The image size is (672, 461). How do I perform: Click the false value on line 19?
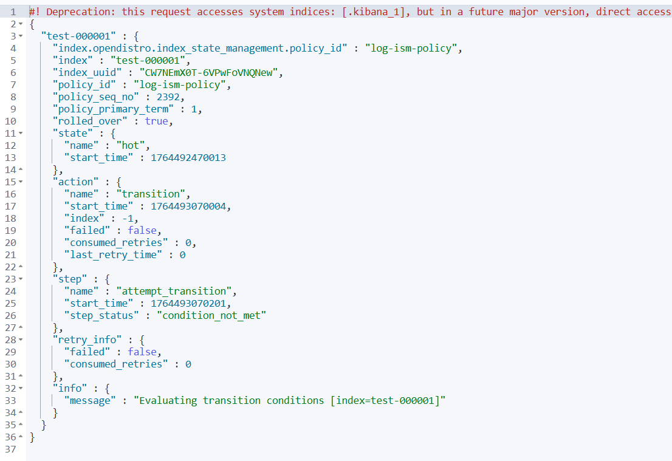[142, 231]
